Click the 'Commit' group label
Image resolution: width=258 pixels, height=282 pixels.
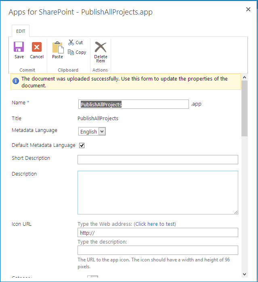[x=27, y=70]
